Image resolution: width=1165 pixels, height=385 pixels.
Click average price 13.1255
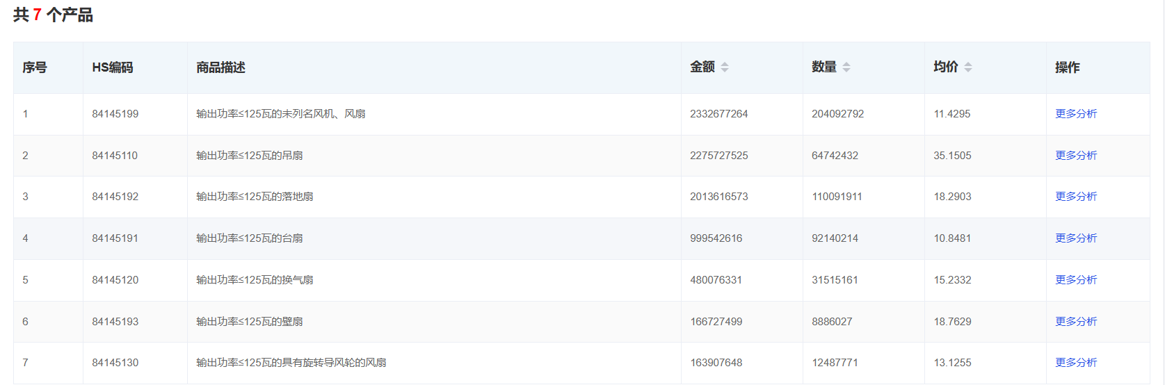(x=953, y=363)
